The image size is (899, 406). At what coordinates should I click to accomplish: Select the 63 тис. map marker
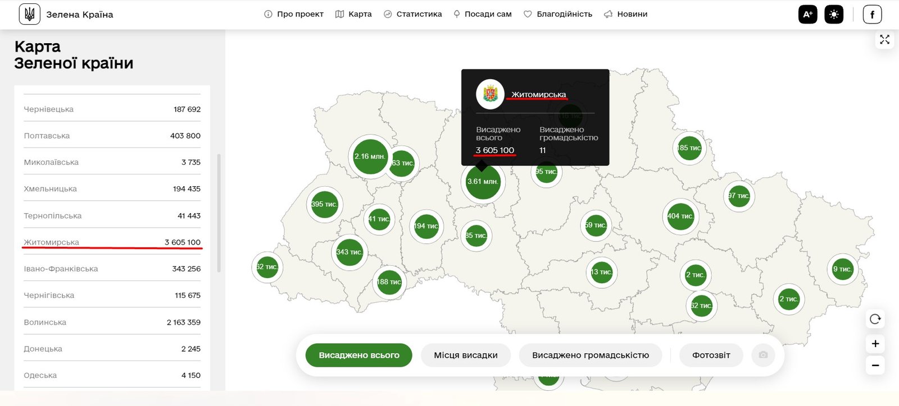pyautogui.click(x=402, y=163)
